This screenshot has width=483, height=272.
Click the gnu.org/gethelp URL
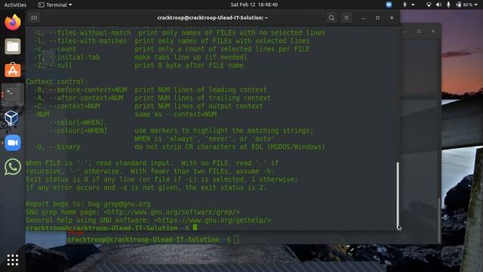(x=212, y=220)
